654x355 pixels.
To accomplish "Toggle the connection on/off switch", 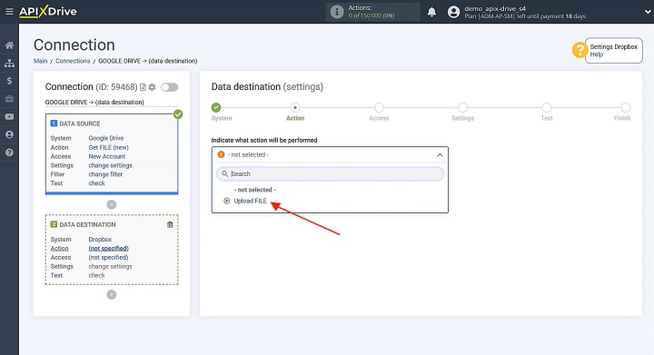I will click(x=170, y=87).
